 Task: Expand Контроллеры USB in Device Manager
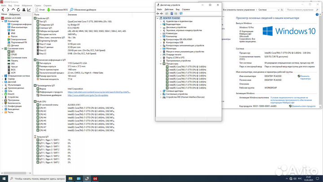[161, 43]
